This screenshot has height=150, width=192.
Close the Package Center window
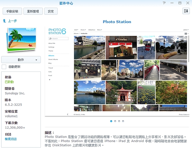coord(187,3)
